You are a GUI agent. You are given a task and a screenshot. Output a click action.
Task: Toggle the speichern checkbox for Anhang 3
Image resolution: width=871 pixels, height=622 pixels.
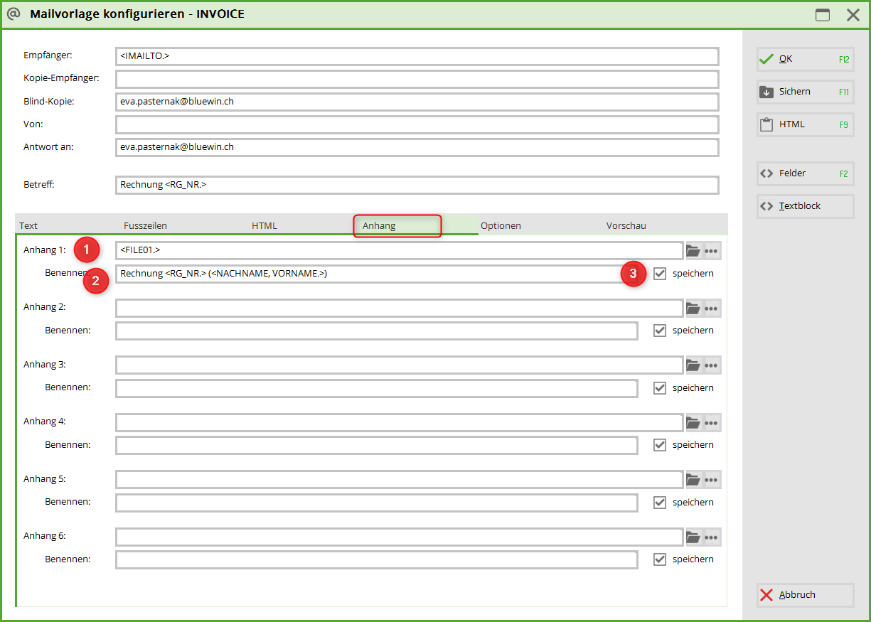tap(660, 388)
